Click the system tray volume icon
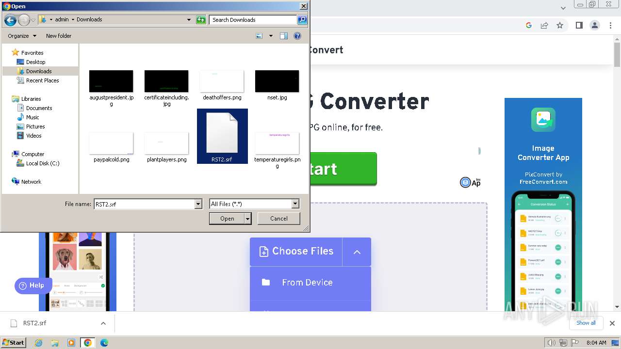Image resolution: width=621 pixels, height=349 pixels. click(551, 343)
